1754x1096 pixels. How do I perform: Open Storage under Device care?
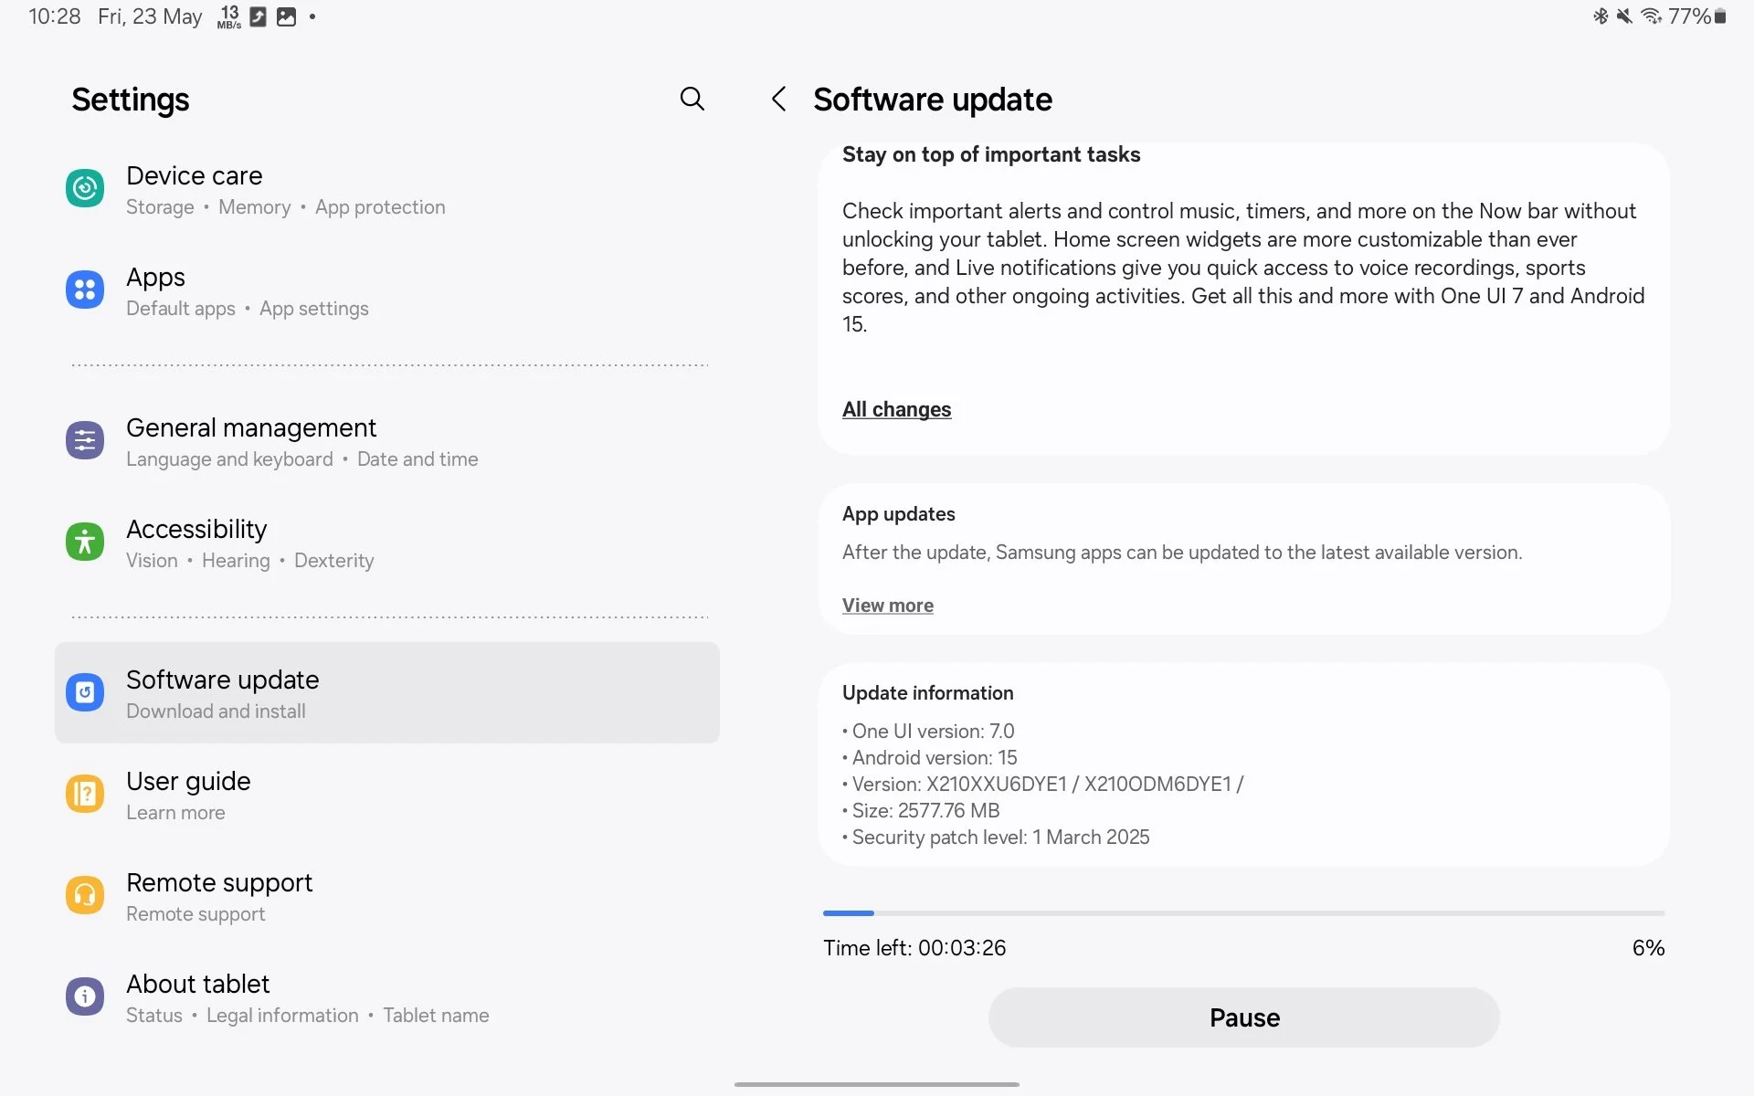click(x=160, y=207)
